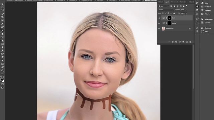The height and width of the screenshot is (120, 214).
Task: Select the Magic Wand tool
Action: (2, 14)
